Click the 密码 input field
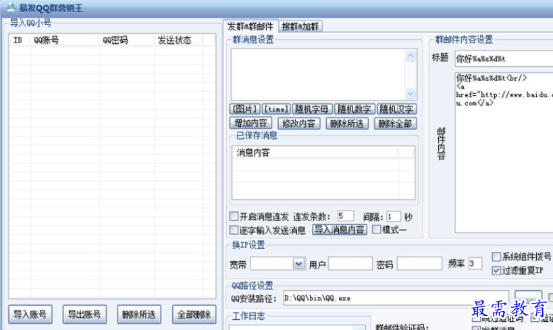The width and height of the screenshot is (553, 330). click(x=420, y=263)
